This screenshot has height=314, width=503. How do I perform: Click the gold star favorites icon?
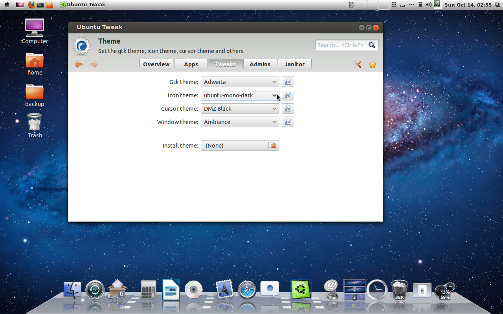[373, 65]
